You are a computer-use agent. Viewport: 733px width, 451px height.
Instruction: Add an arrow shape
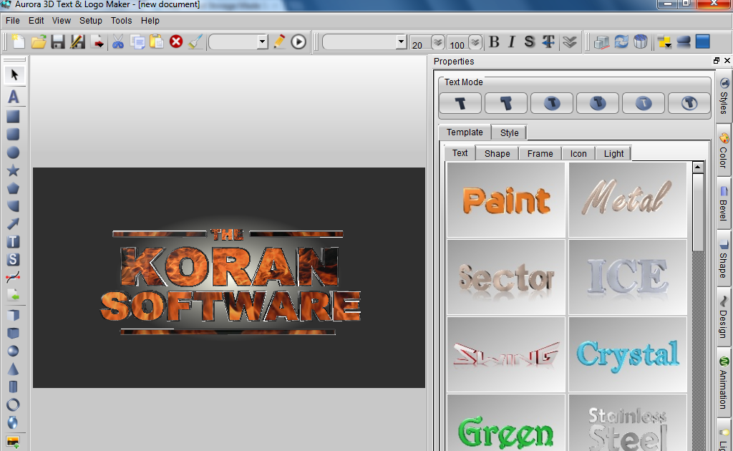[x=13, y=224]
